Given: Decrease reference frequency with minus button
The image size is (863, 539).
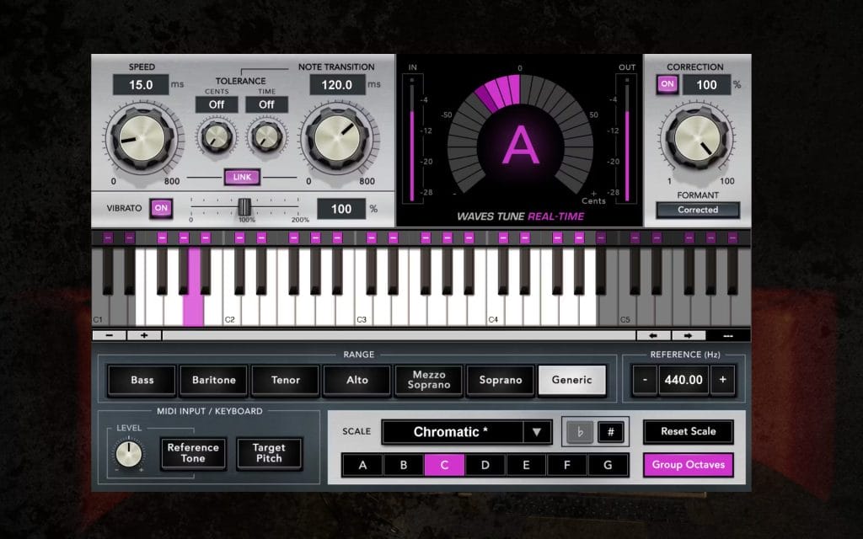Looking at the screenshot, I should pos(645,380).
